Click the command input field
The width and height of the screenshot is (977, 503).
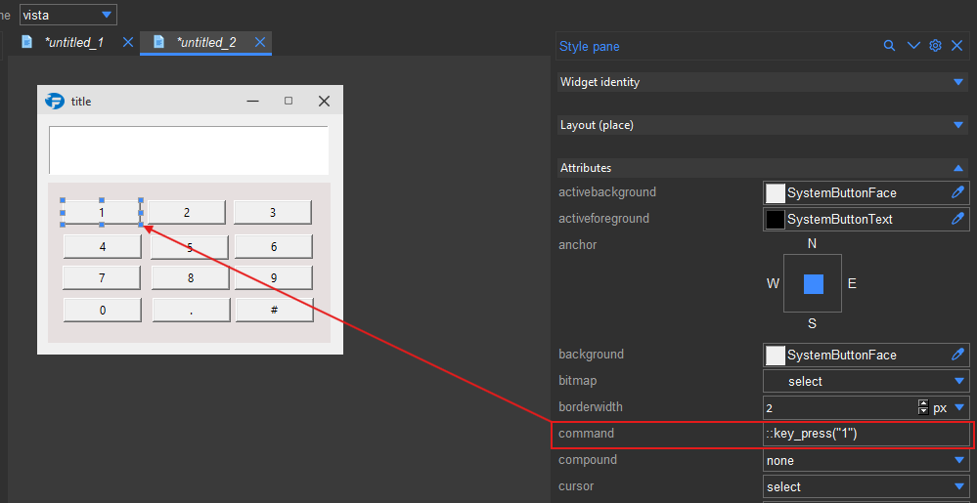866,434
